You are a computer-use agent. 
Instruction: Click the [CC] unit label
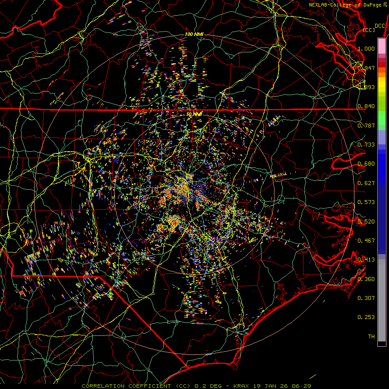point(369,30)
